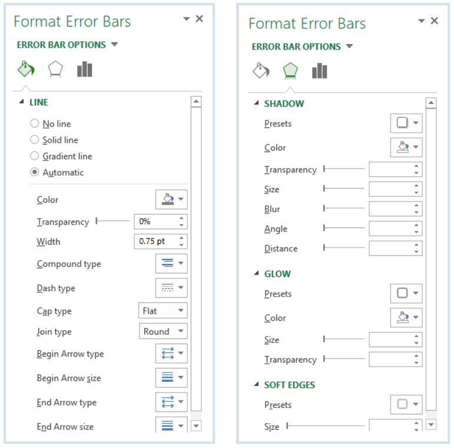454x448 pixels.
Task: Open Compound type line style gallery
Action: point(171,263)
